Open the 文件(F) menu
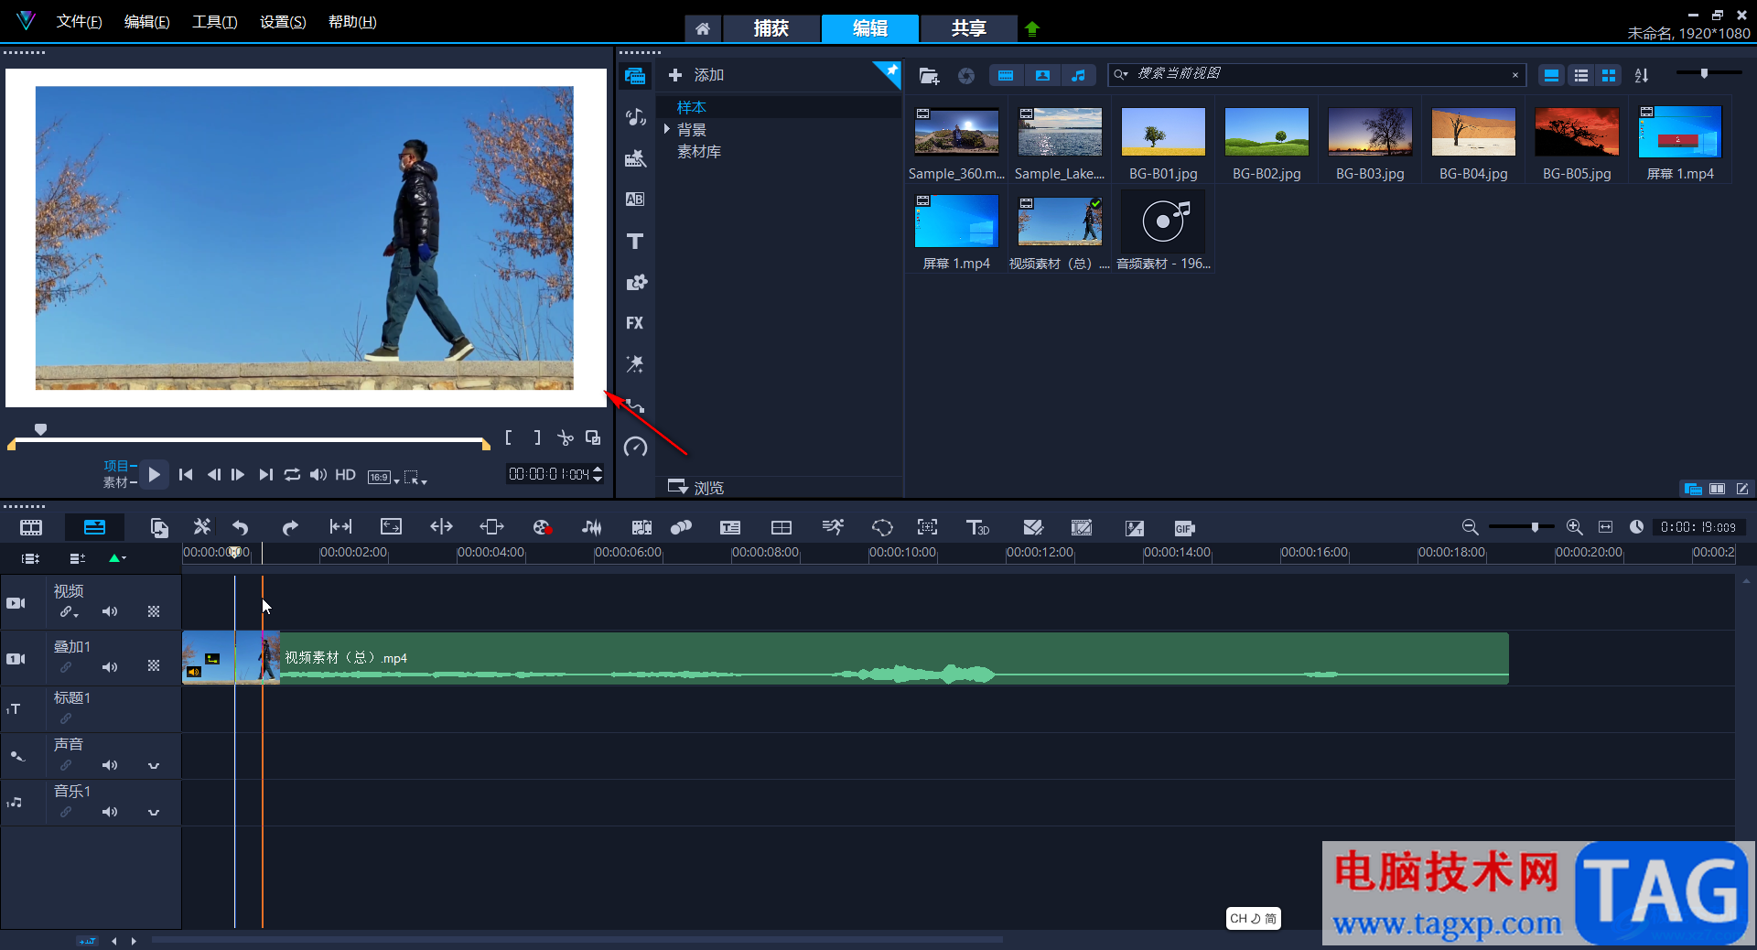The height and width of the screenshot is (950, 1757). point(79,21)
